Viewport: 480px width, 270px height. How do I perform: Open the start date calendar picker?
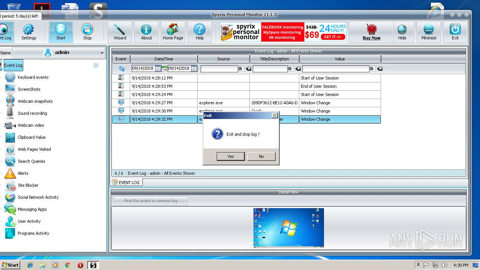click(x=158, y=69)
